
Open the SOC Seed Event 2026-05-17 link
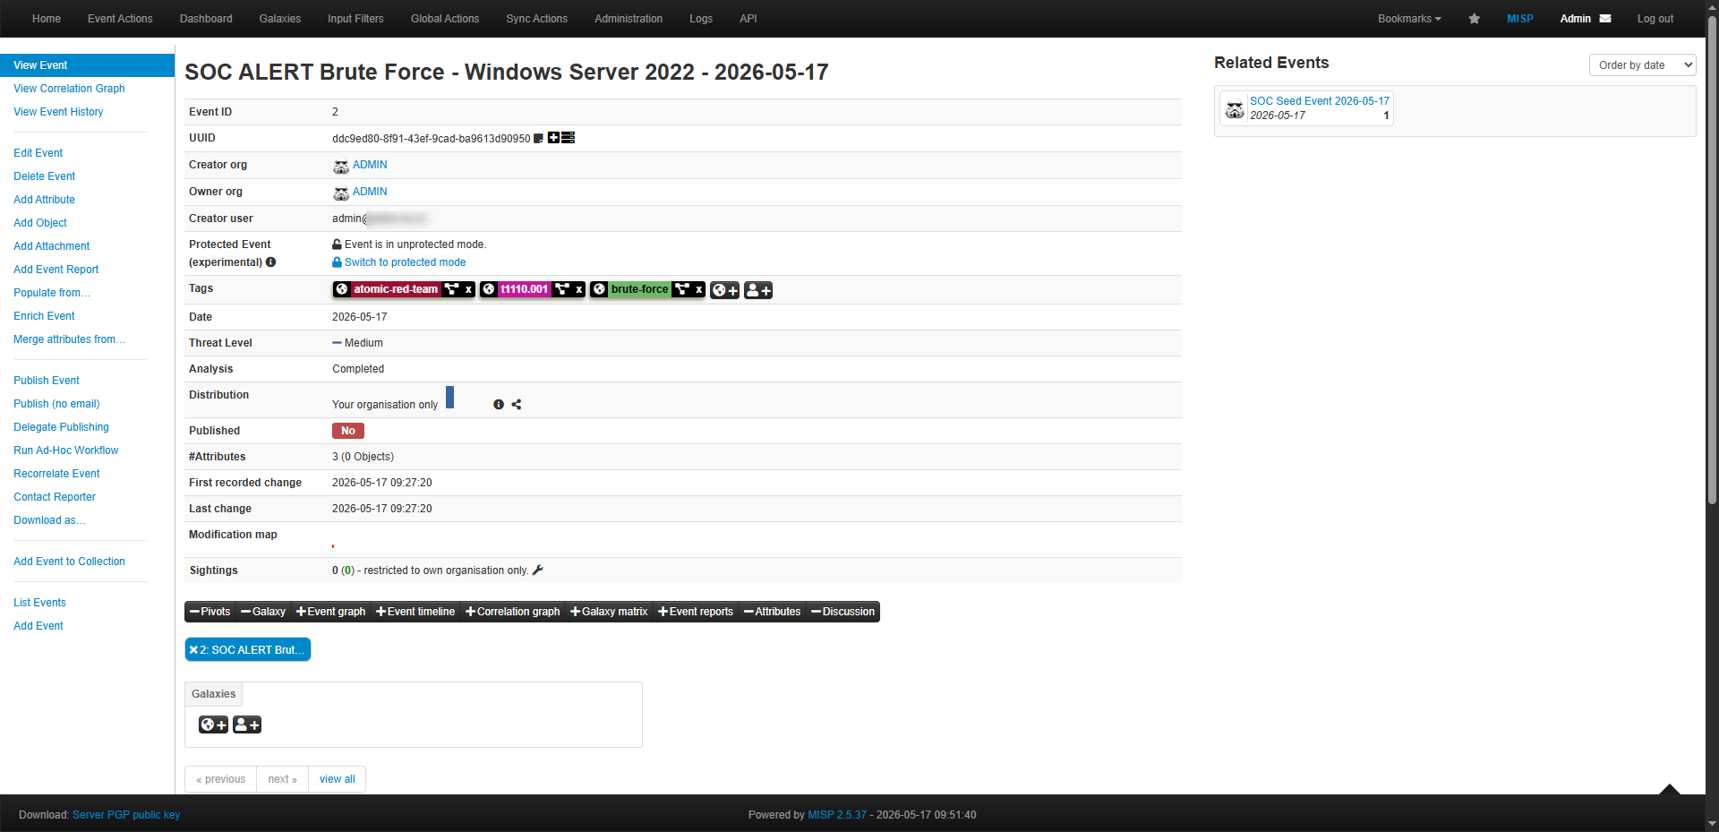tap(1320, 101)
